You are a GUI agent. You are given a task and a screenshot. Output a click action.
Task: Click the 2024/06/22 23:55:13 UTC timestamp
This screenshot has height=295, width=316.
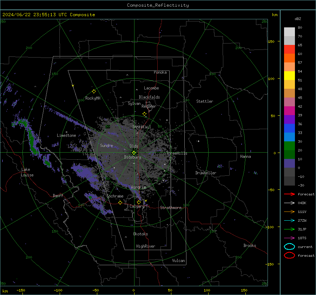click(35, 15)
